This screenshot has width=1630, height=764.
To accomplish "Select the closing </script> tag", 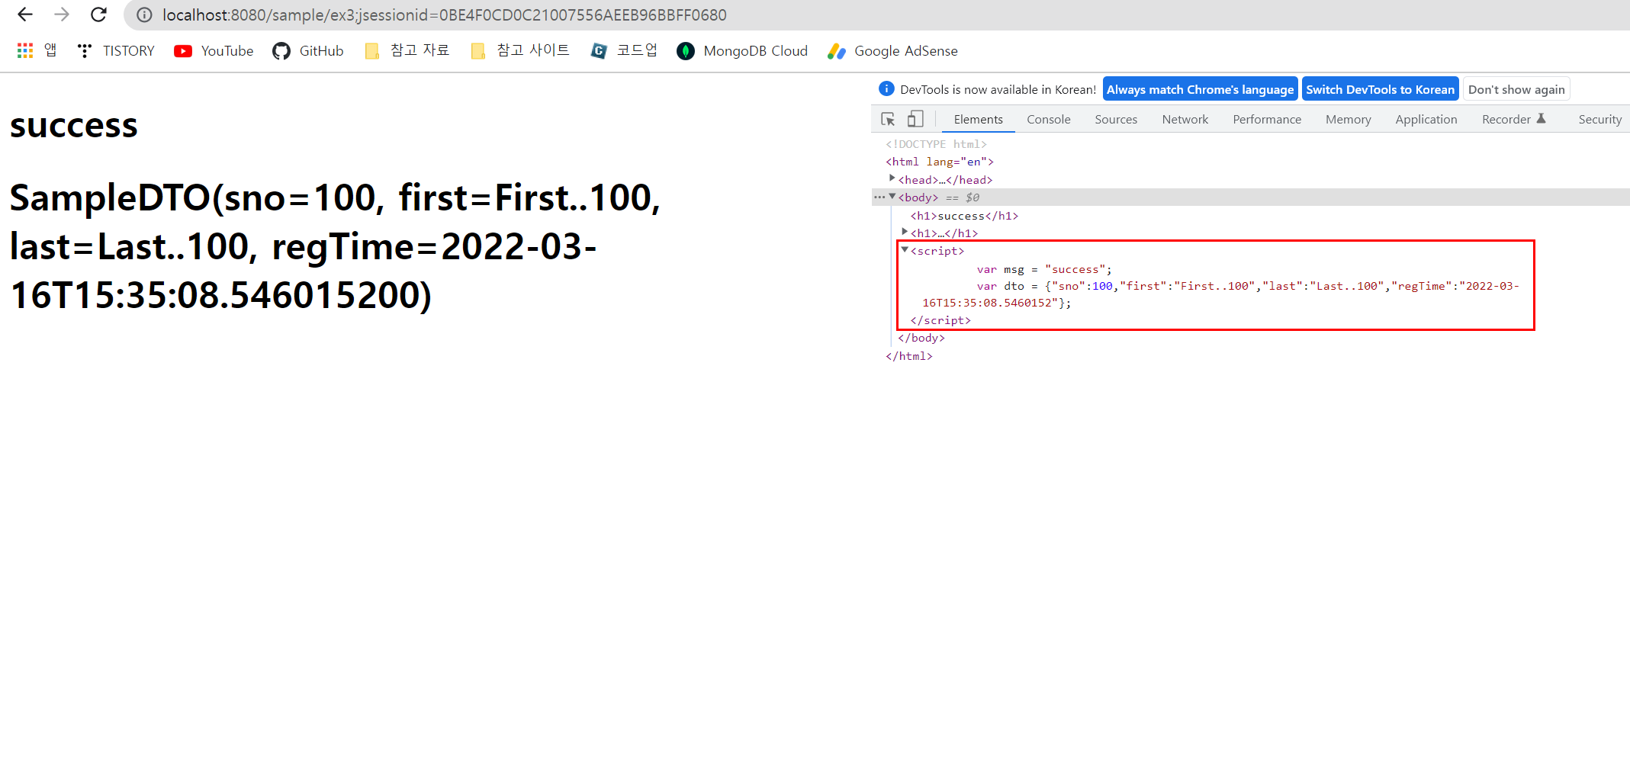I will [x=940, y=320].
